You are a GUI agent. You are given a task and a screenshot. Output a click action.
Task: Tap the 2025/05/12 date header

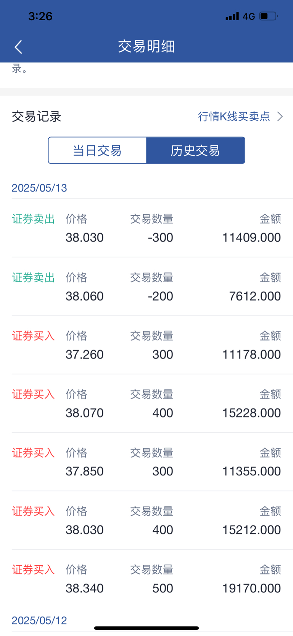(39, 620)
